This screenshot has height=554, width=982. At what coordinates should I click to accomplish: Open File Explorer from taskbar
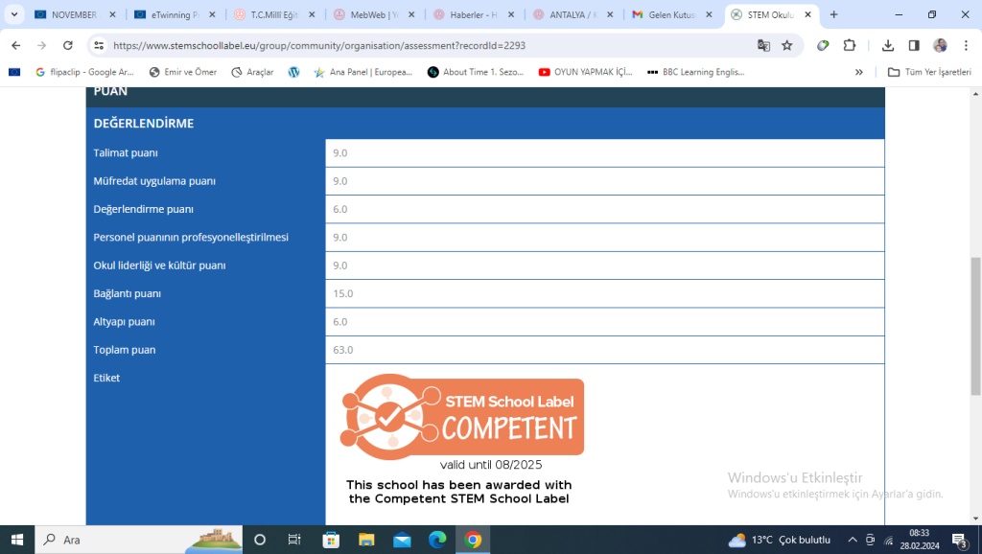(366, 540)
